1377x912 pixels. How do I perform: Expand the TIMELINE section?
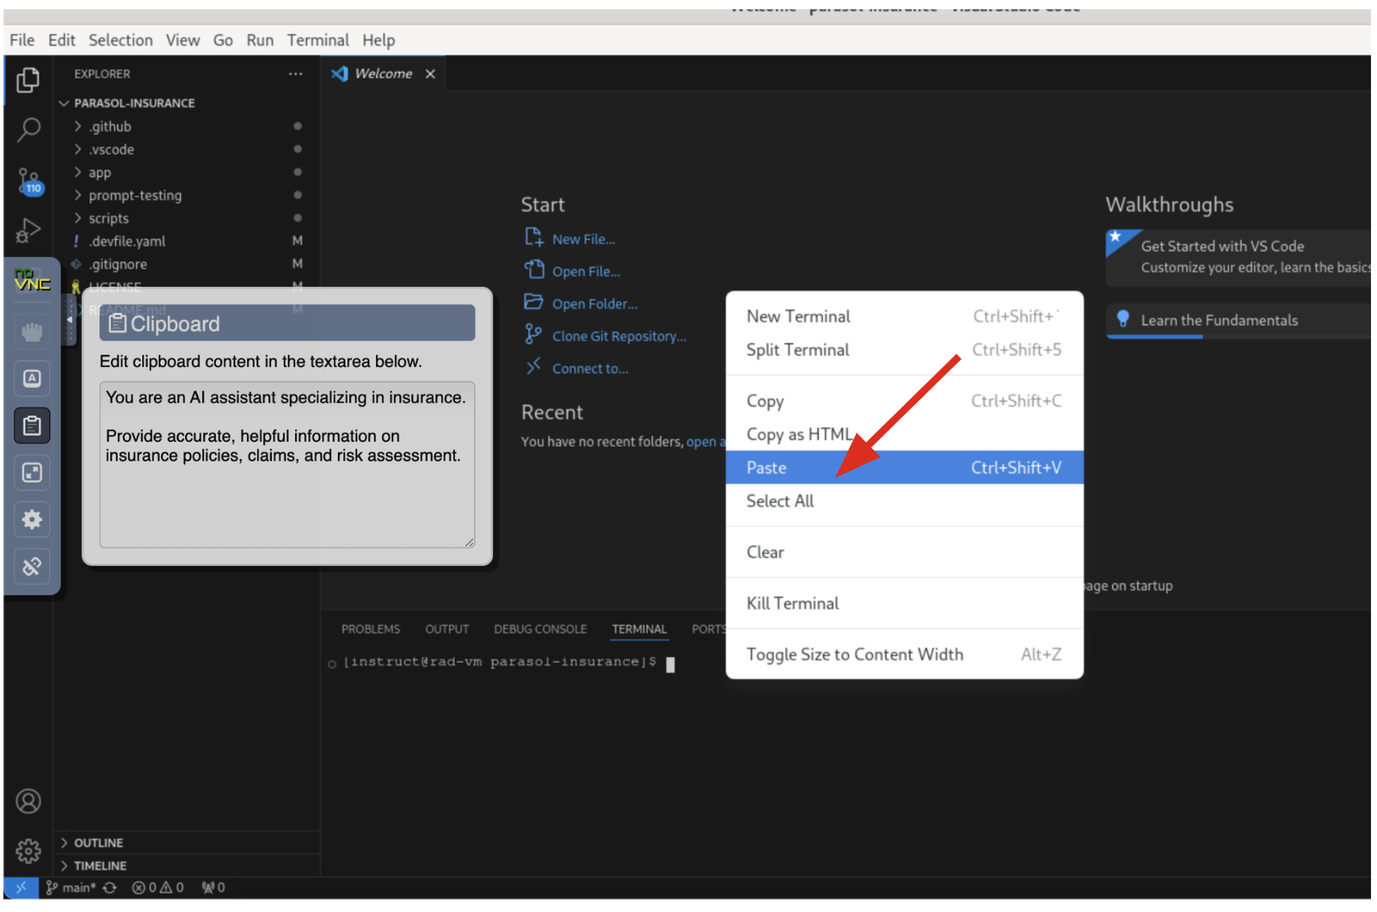tap(100, 866)
